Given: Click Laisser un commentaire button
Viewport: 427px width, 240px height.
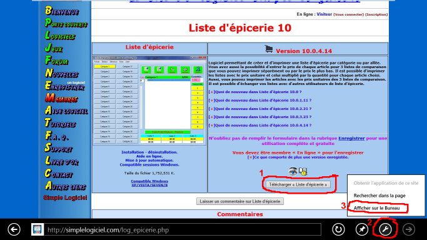Looking at the screenshot, I should 240,201.
